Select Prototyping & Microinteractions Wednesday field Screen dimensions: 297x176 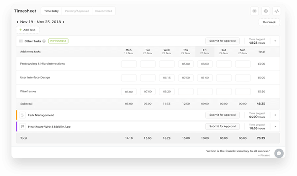click(167, 64)
